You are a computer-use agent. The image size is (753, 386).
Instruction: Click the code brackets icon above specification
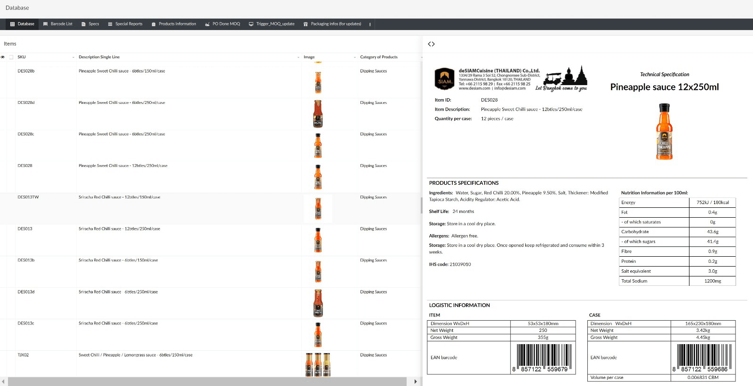click(x=431, y=44)
